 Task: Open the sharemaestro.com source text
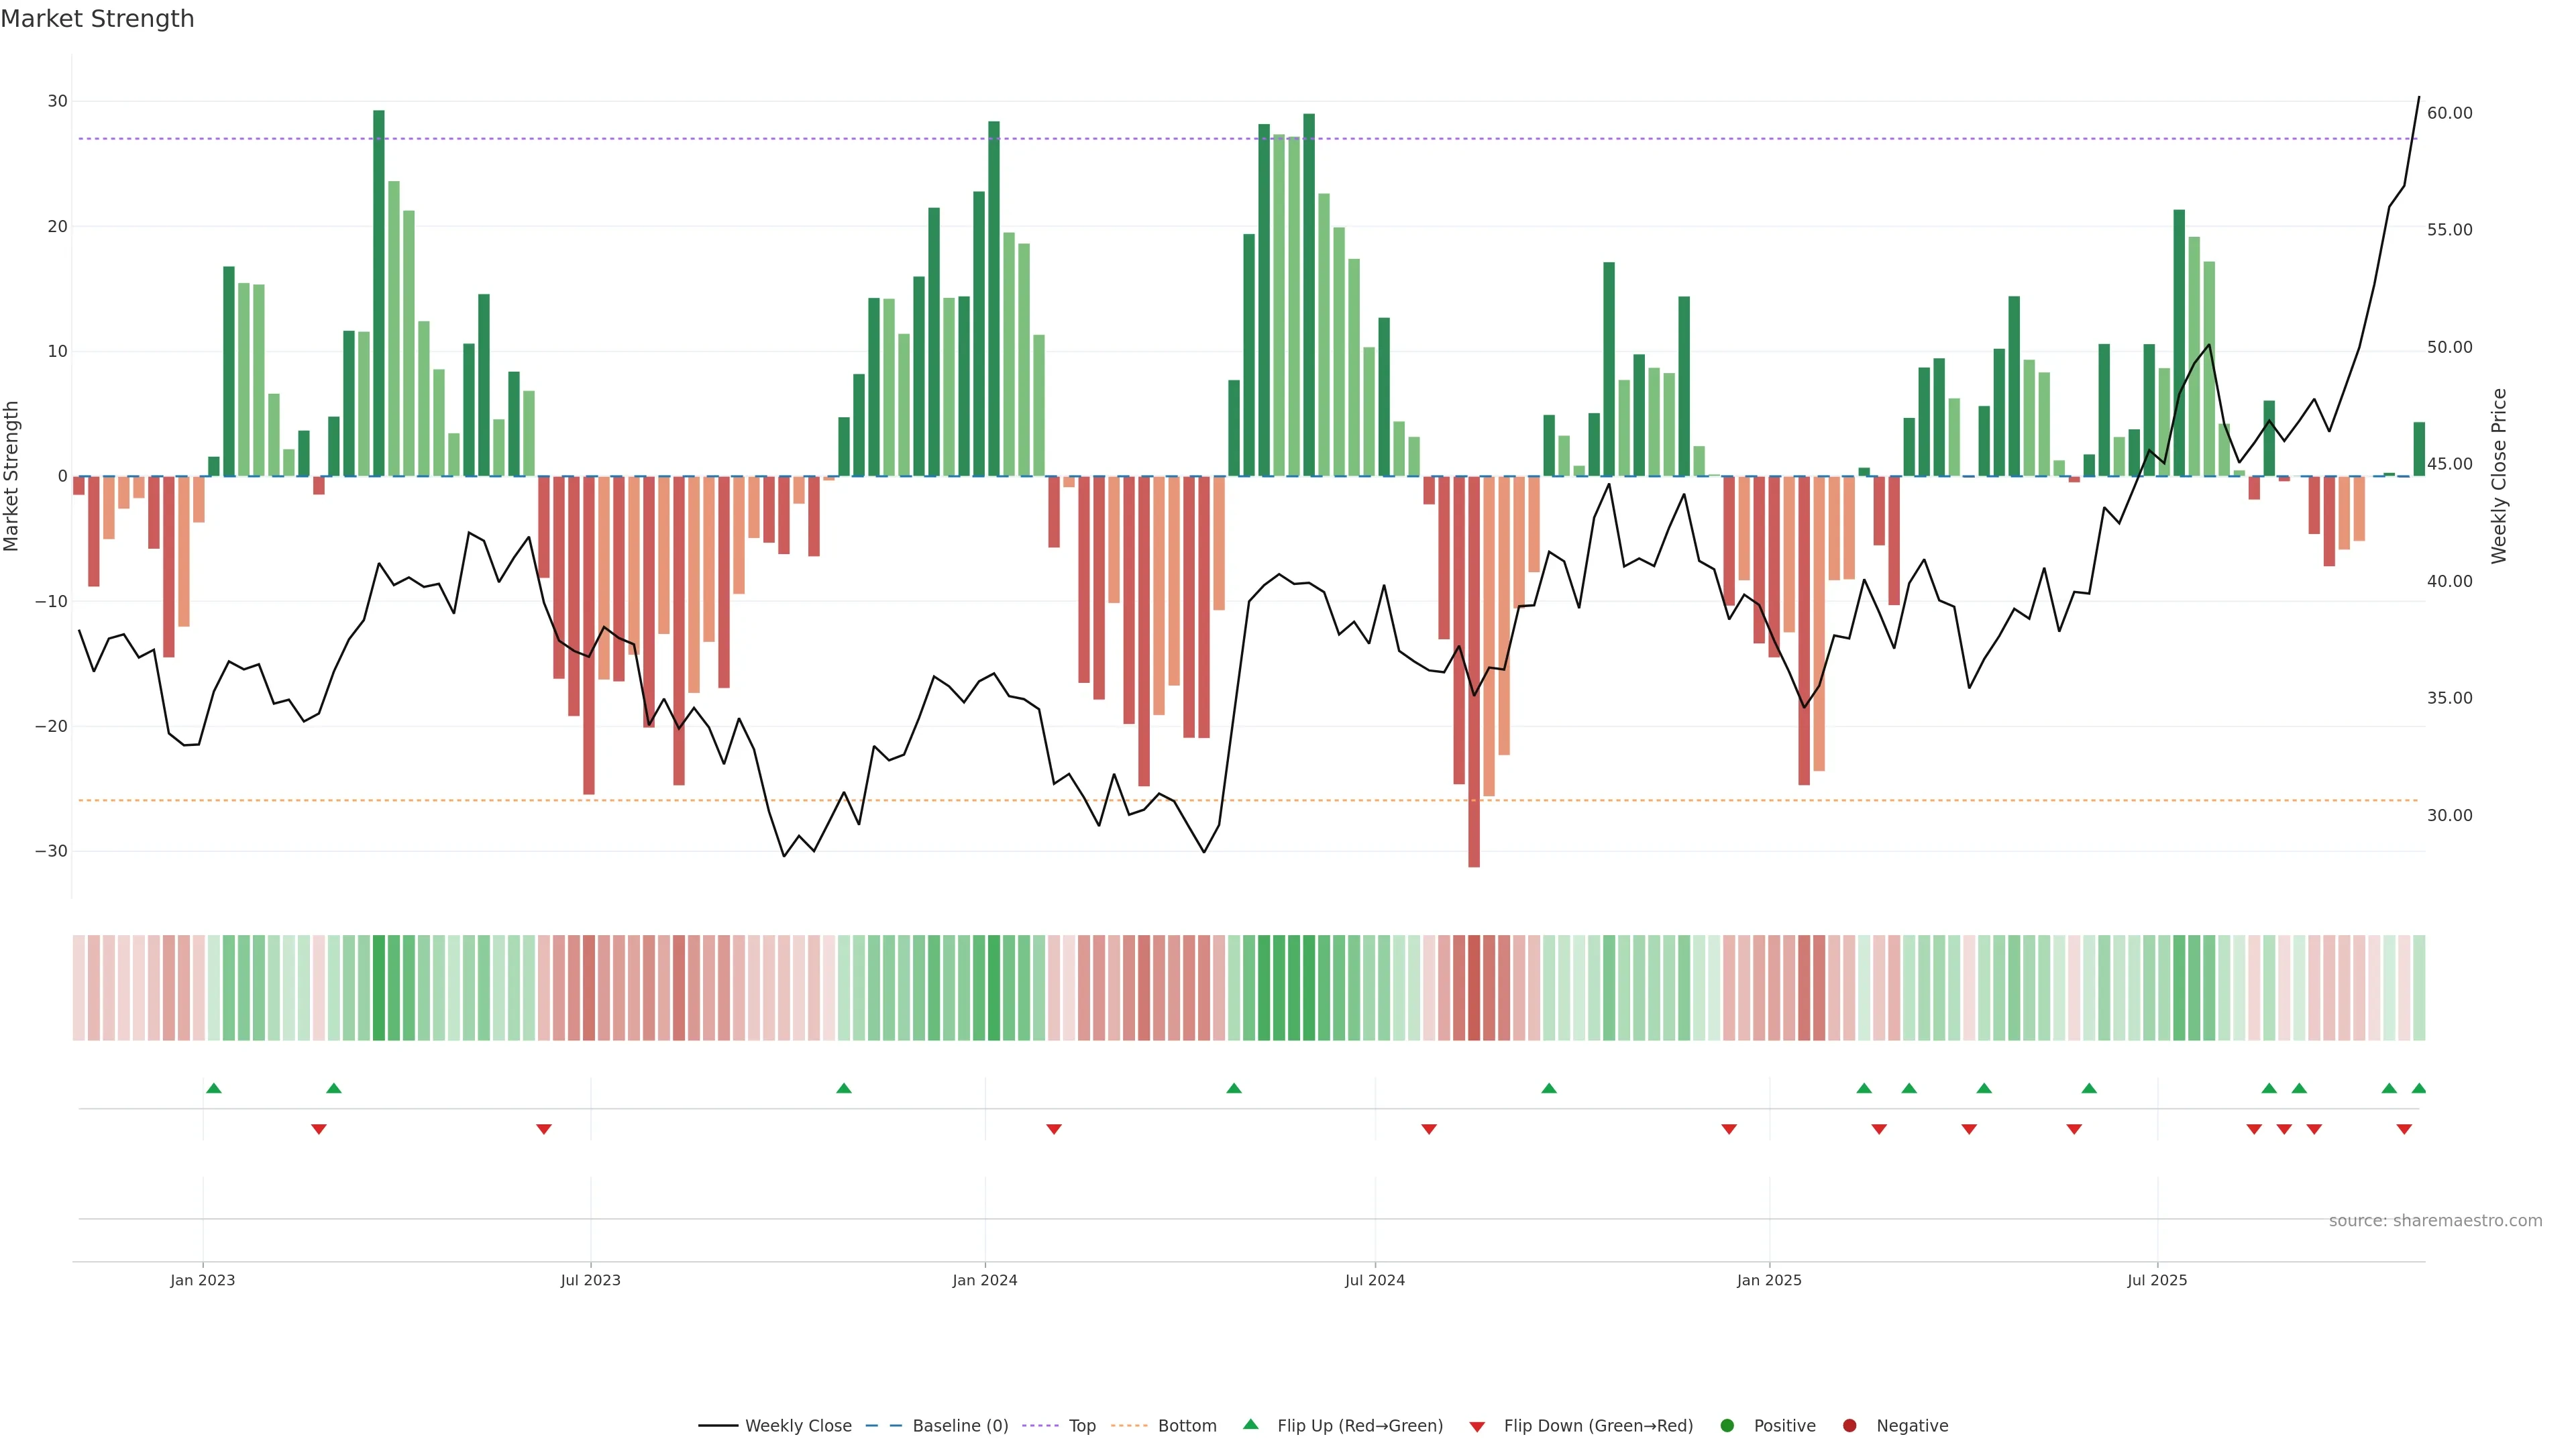[x=2435, y=1221]
